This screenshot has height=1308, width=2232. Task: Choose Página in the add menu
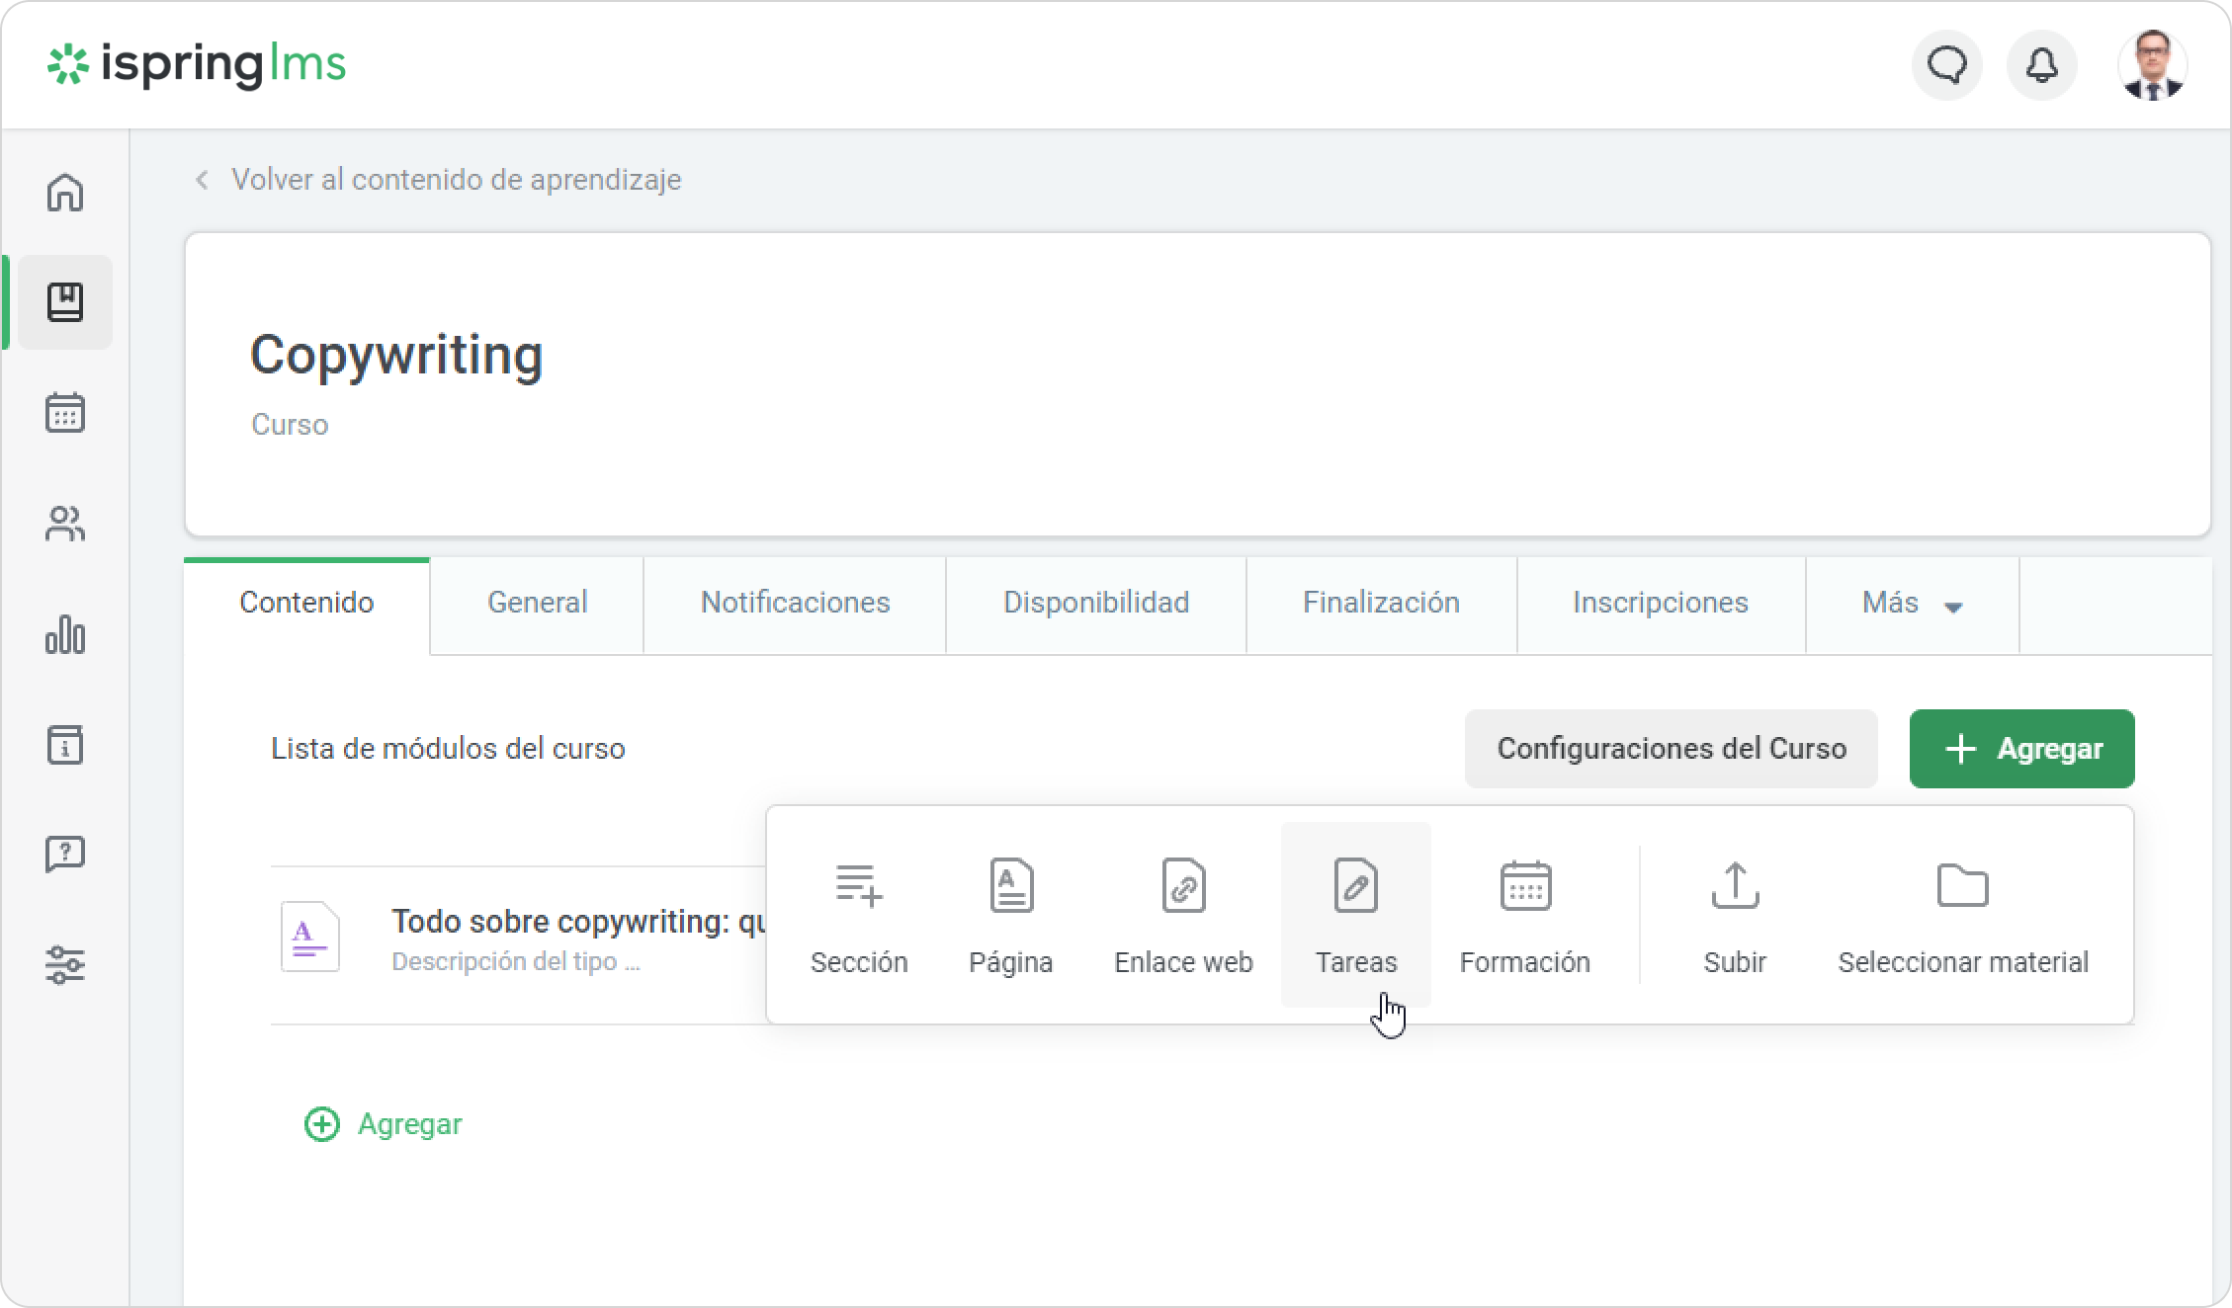click(x=1010, y=915)
